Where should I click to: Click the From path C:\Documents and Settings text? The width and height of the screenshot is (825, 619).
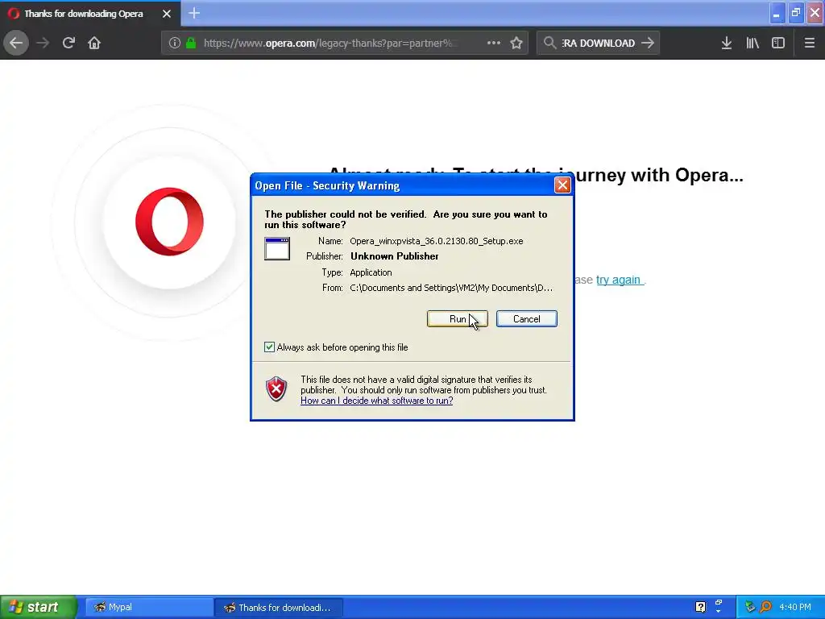point(451,288)
